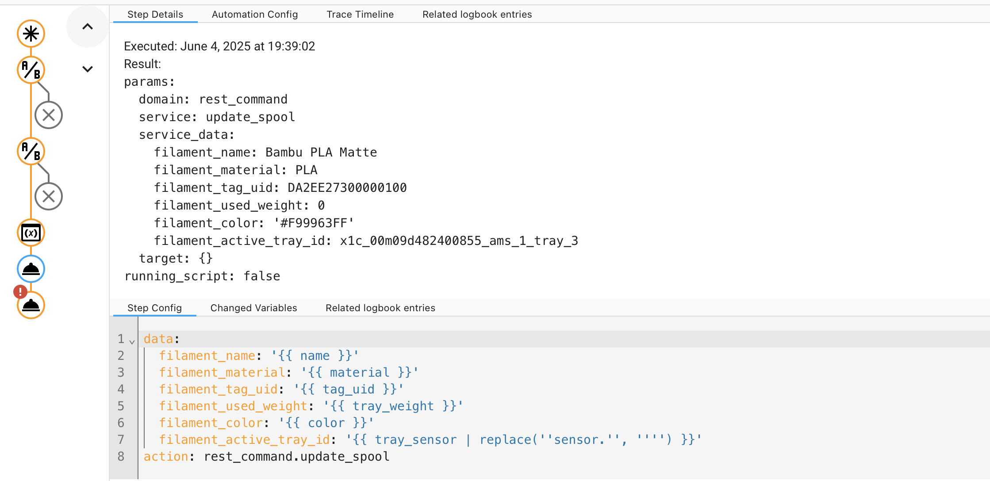Click the automation trigger asterisk node

coord(31,34)
